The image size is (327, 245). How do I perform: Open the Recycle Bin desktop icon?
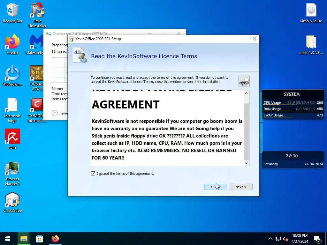coord(12,13)
